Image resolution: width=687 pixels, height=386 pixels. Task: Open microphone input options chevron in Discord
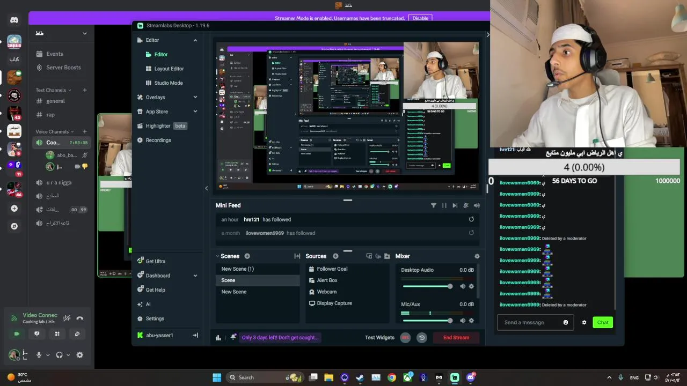coord(48,355)
